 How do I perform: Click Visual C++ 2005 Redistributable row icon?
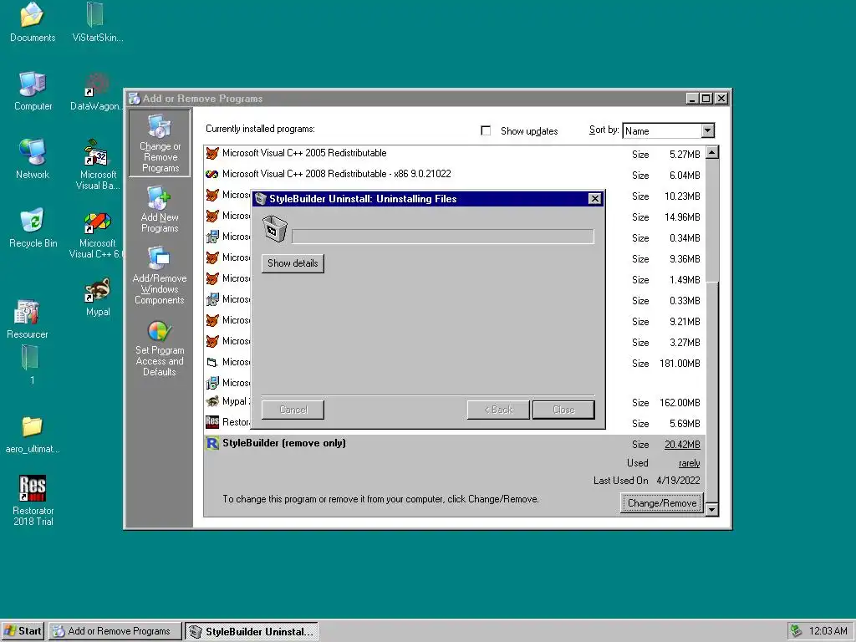[212, 154]
